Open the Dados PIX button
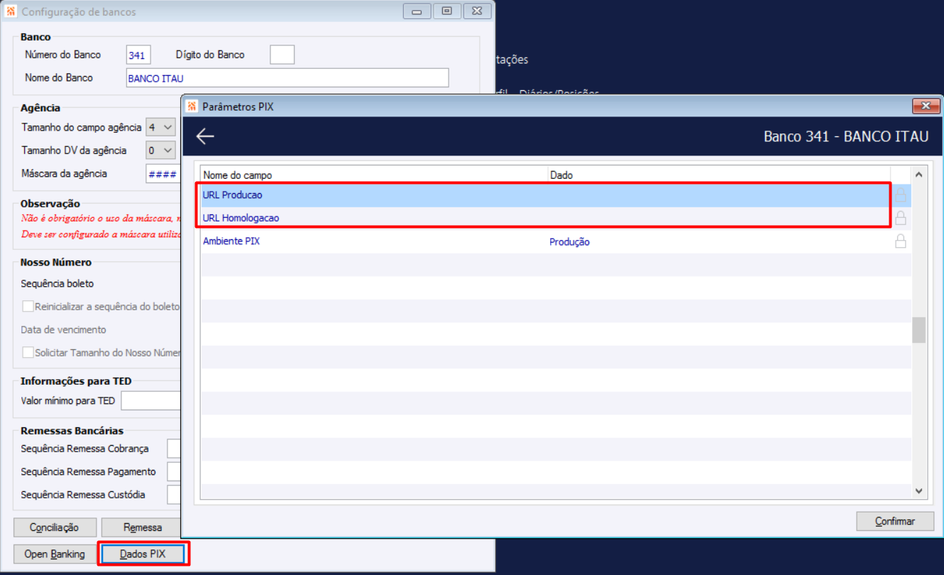Viewport: 944px width, 575px height. pyautogui.click(x=143, y=554)
